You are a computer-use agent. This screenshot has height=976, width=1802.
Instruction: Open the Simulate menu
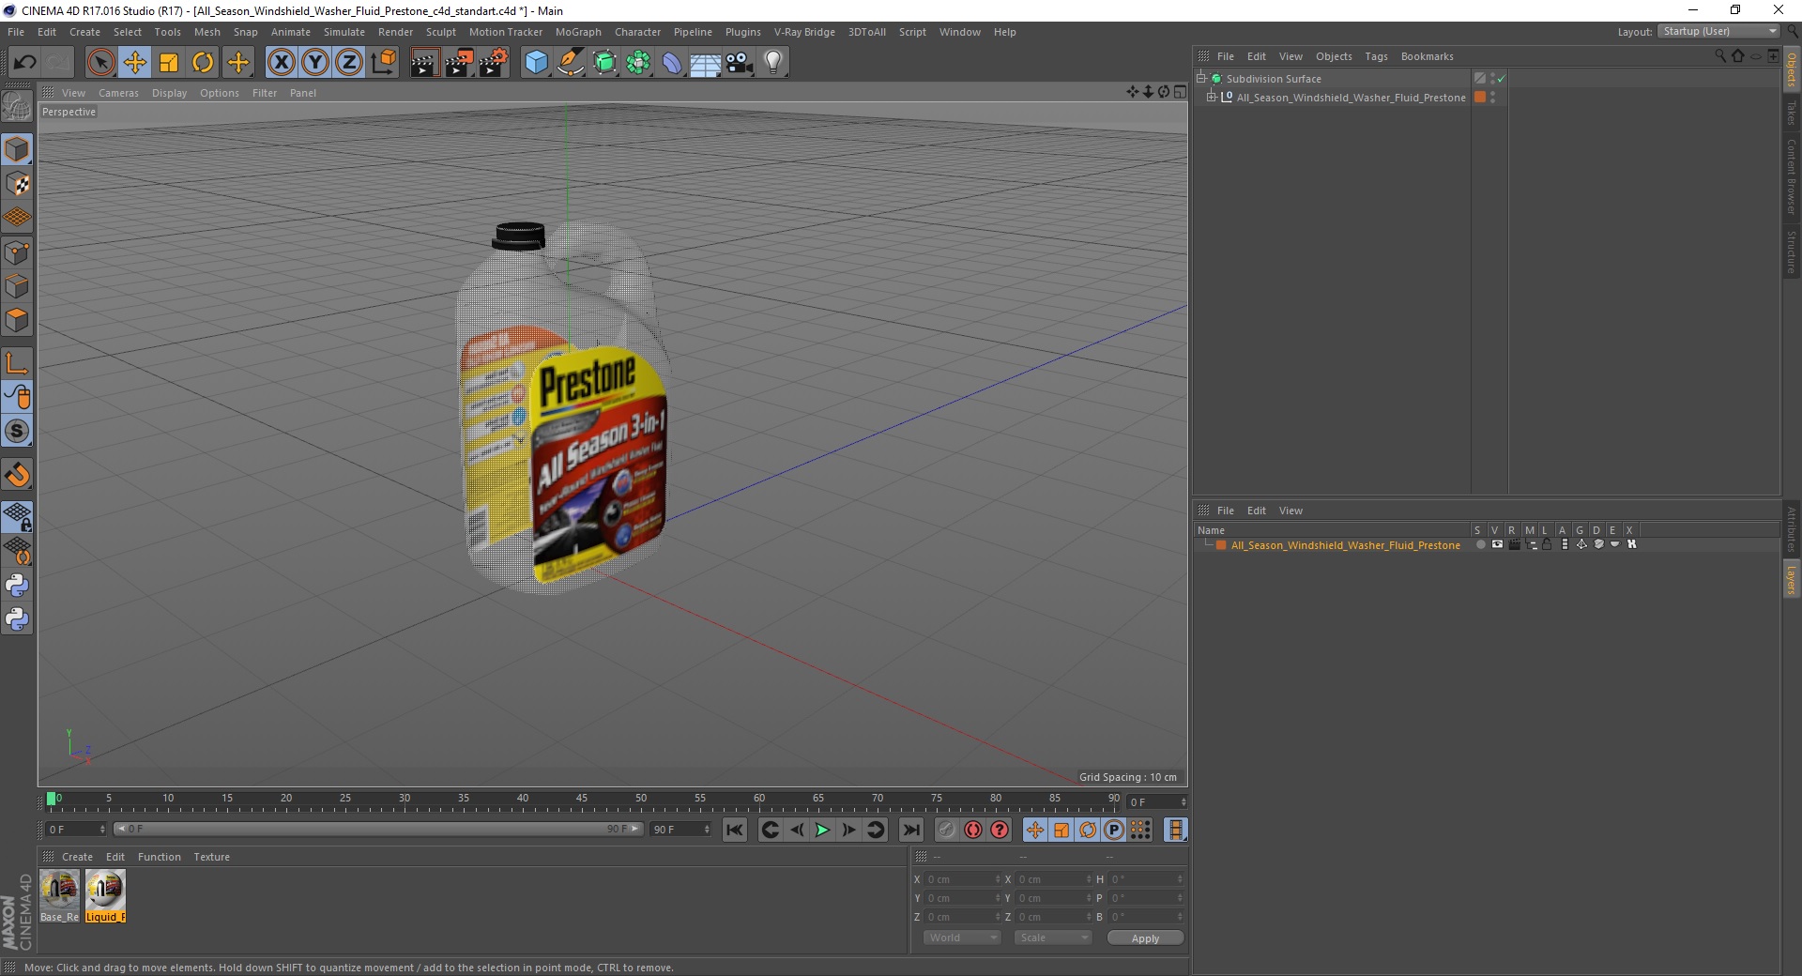(344, 32)
